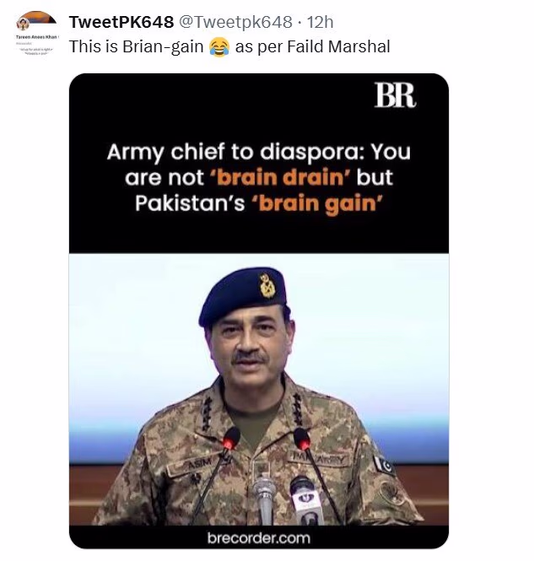Screen dimensions: 534x561
Task: Click the BR logo in image
Action: click(395, 95)
